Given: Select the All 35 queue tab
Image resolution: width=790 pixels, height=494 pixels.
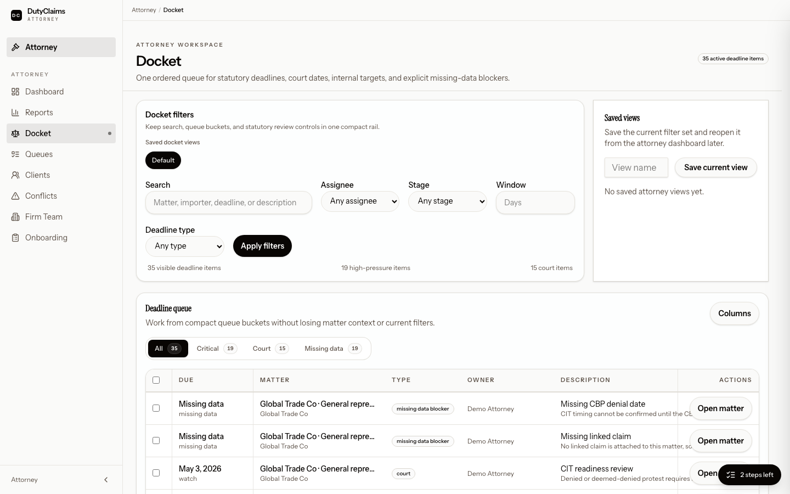Looking at the screenshot, I should (x=168, y=349).
